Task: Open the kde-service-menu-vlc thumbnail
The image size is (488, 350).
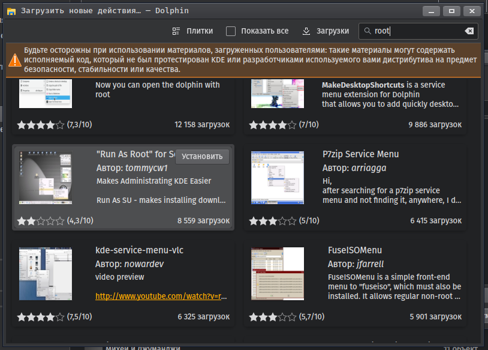Action: click(46, 274)
